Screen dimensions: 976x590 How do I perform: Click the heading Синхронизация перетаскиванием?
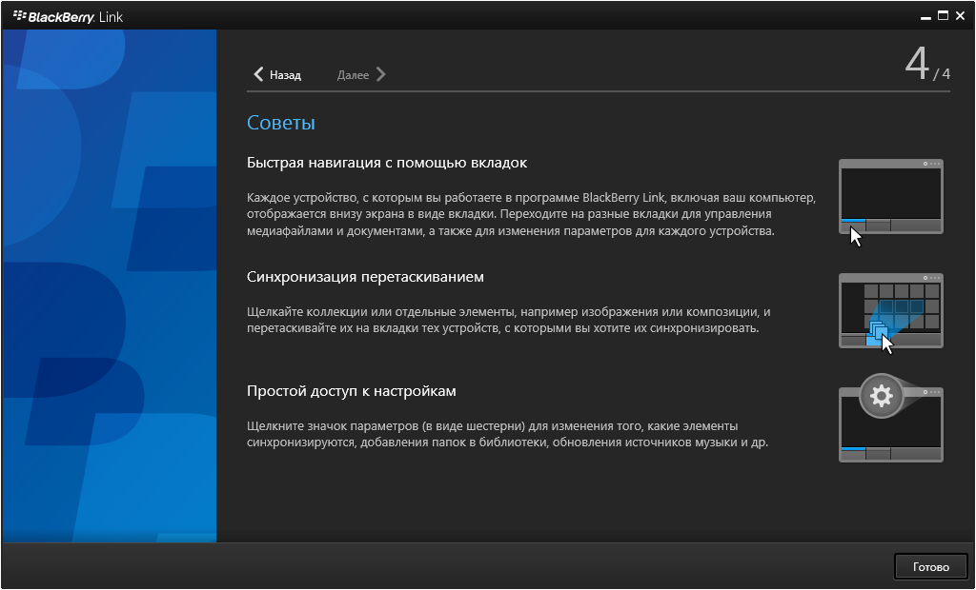coord(365,277)
